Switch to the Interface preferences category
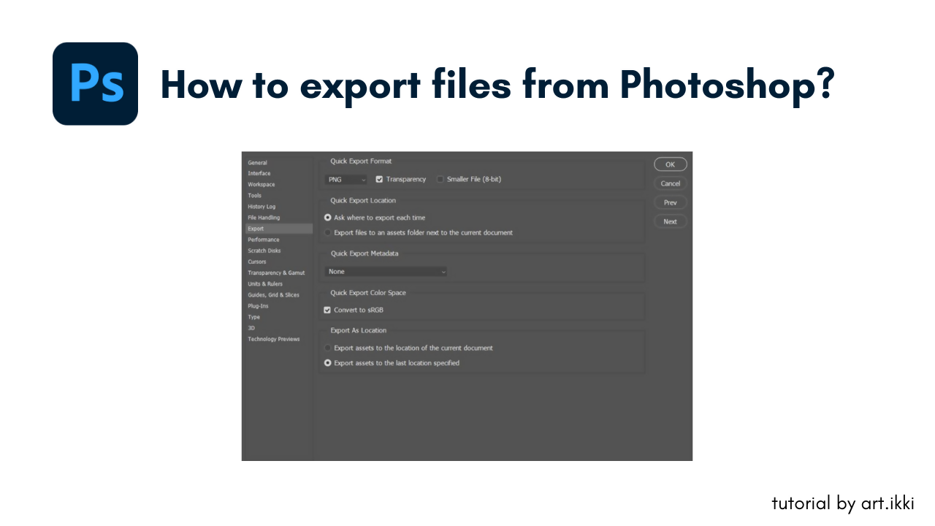Viewport: 935px width, 526px height. point(259,174)
